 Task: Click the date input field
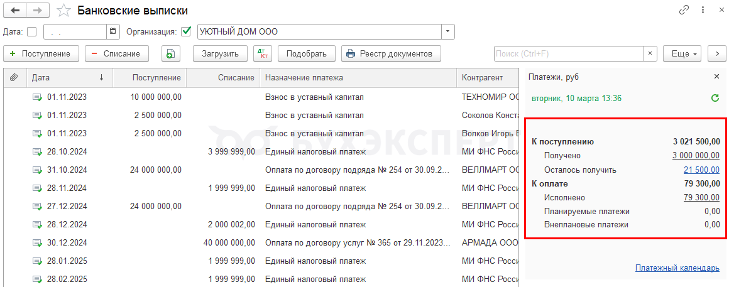coord(75,31)
